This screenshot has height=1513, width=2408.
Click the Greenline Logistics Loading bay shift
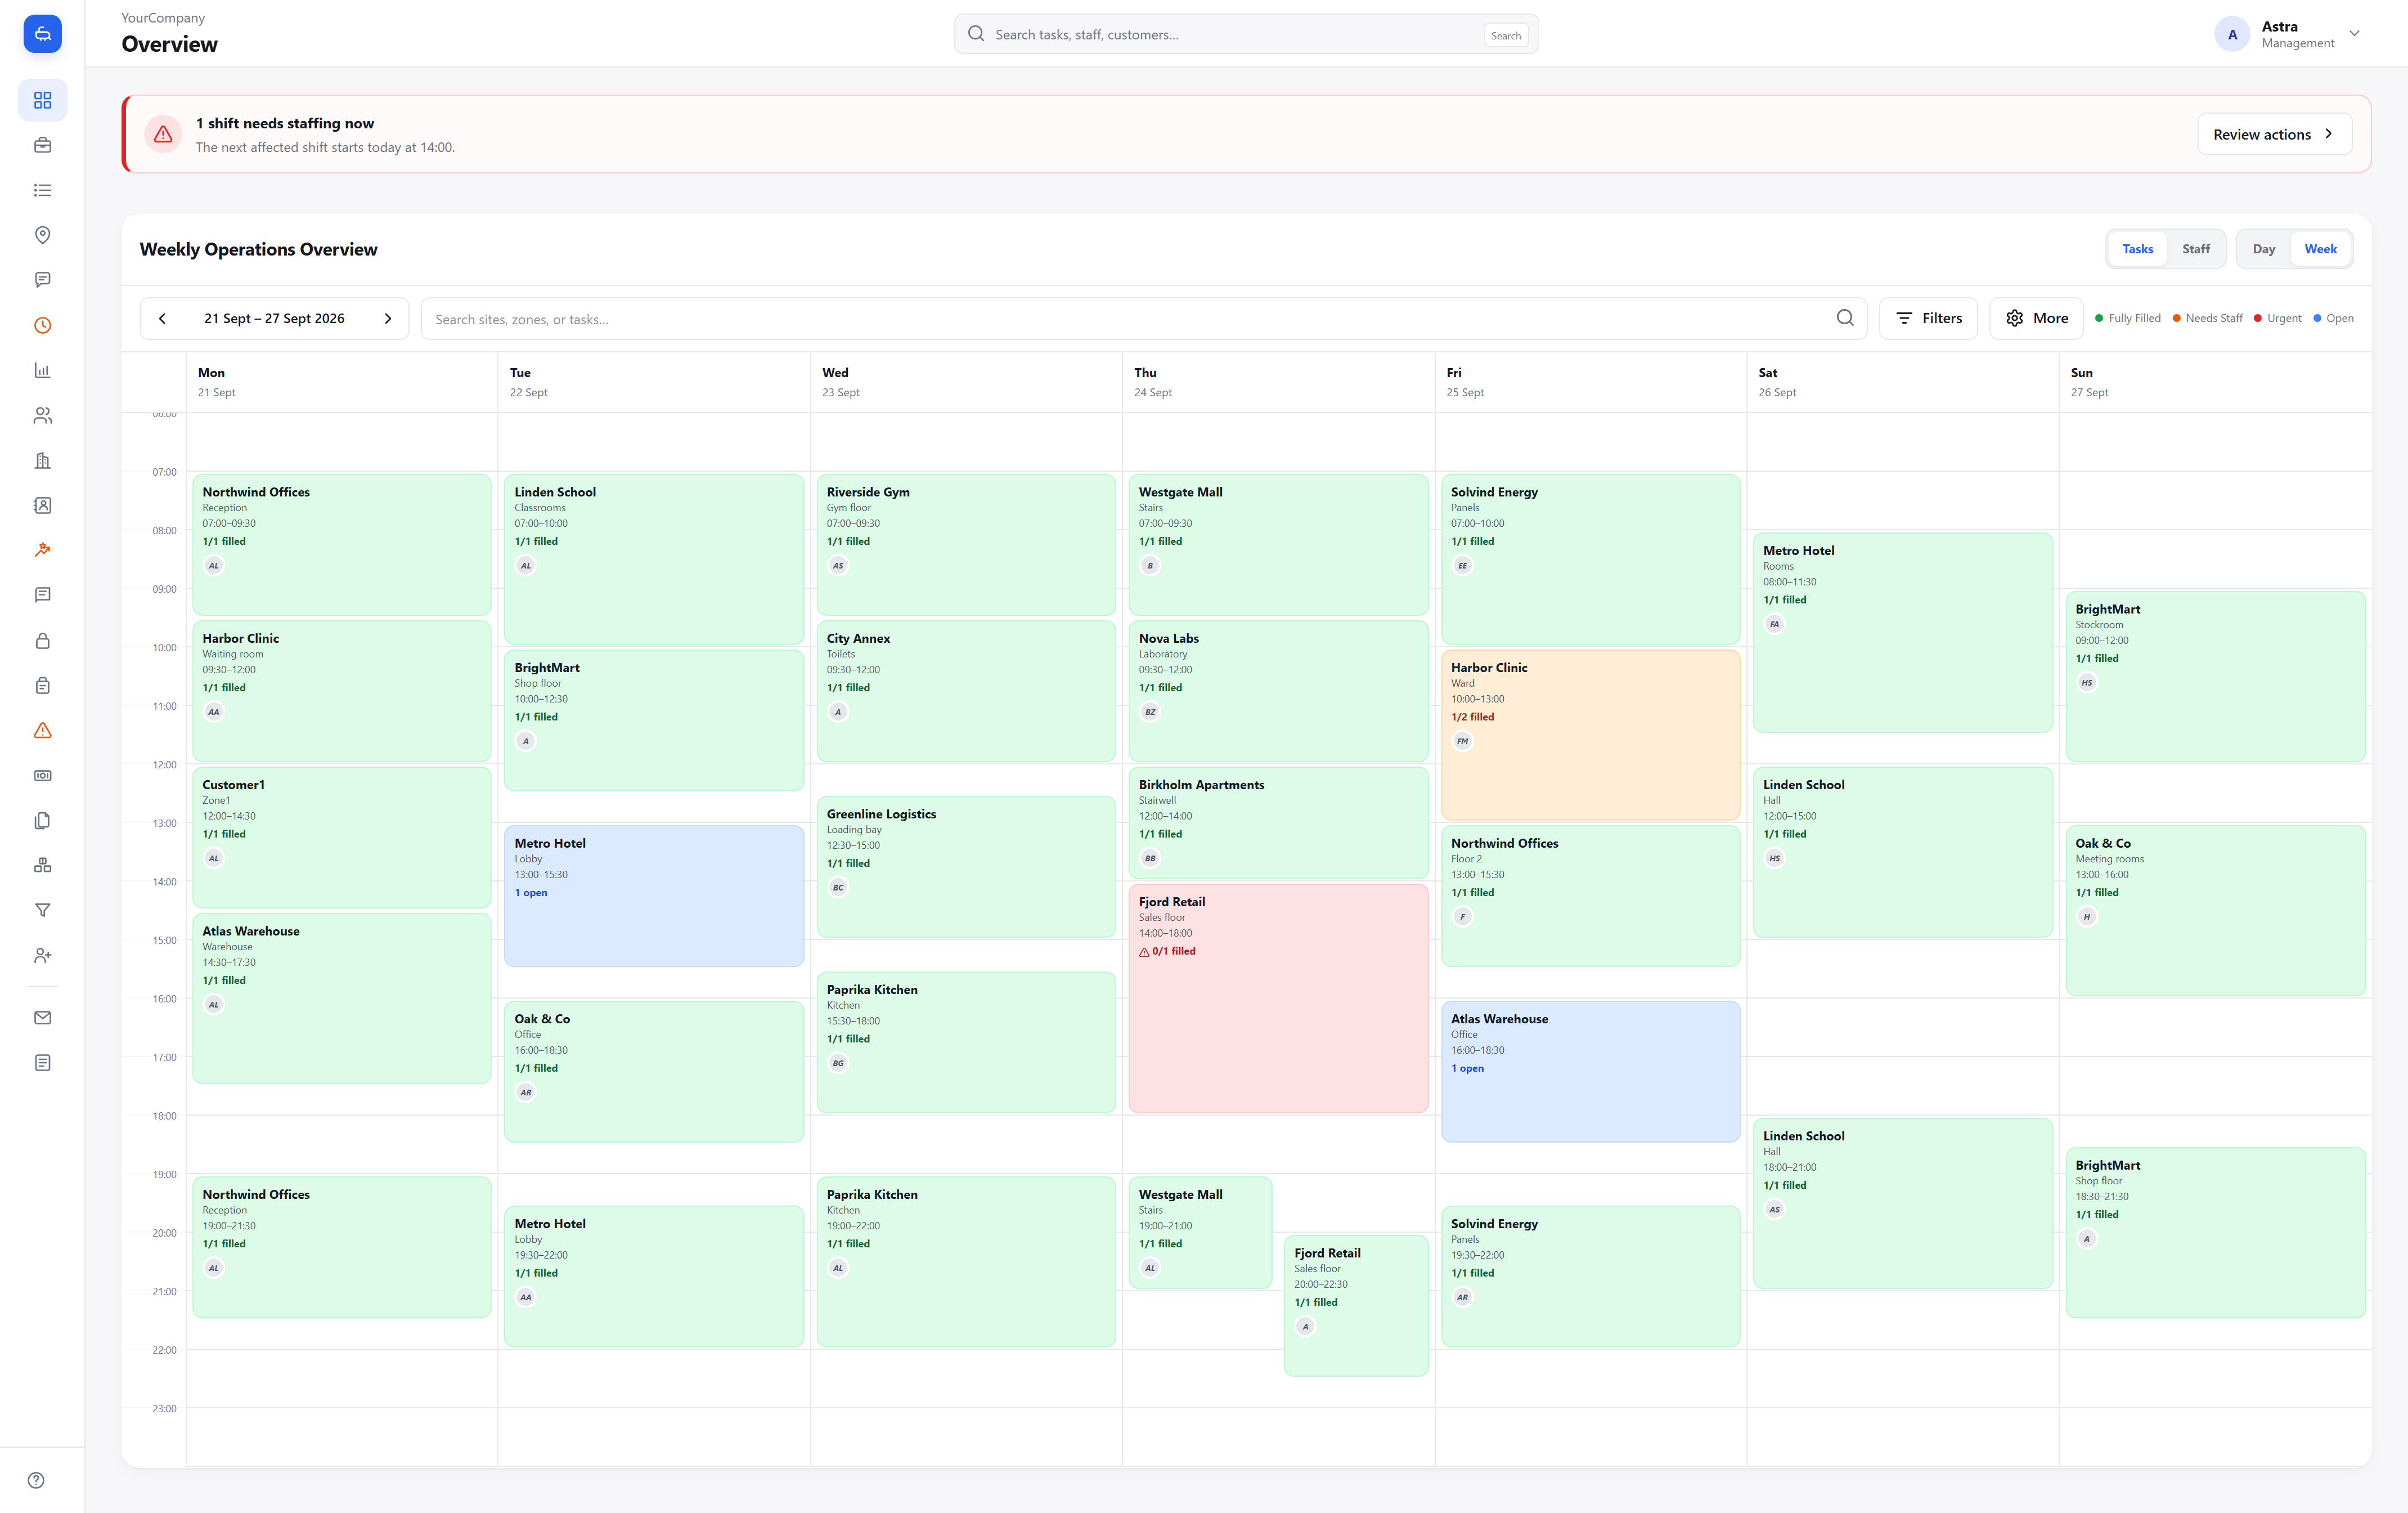tap(966, 867)
